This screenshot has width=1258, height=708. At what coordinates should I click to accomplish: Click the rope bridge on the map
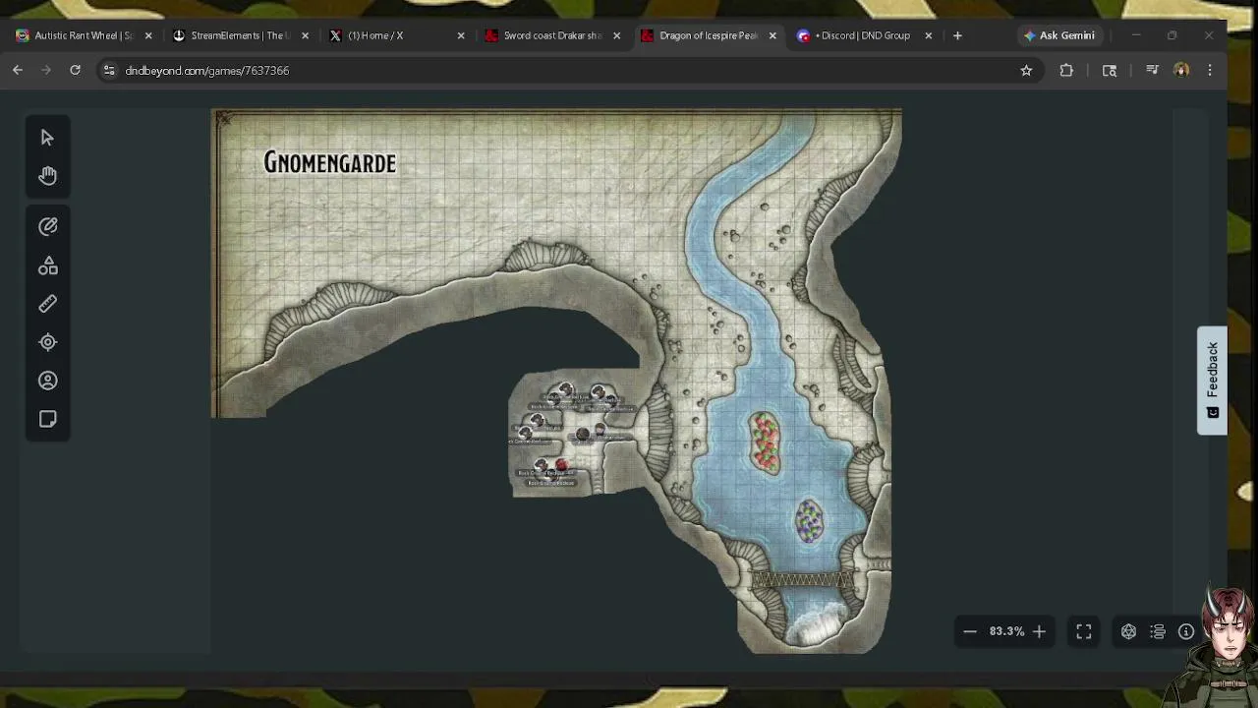[x=803, y=579]
